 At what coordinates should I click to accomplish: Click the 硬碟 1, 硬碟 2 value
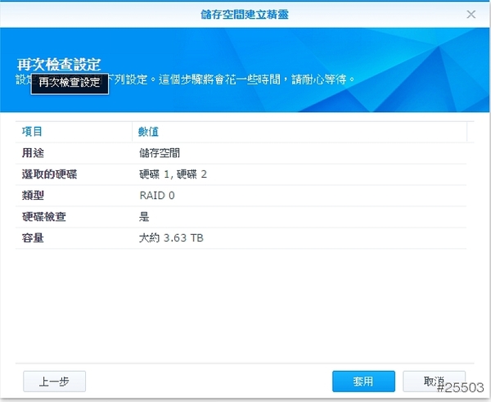click(x=173, y=174)
